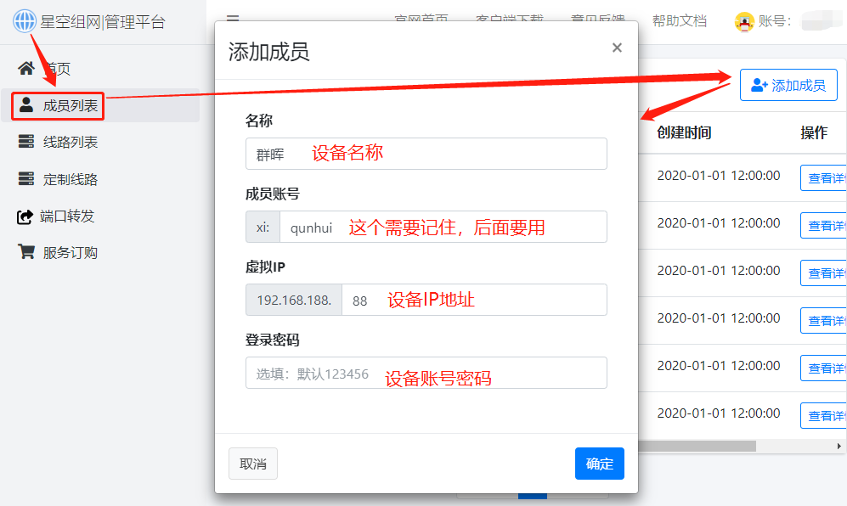
Task: Open the 帮助文档 link
Action: (679, 21)
